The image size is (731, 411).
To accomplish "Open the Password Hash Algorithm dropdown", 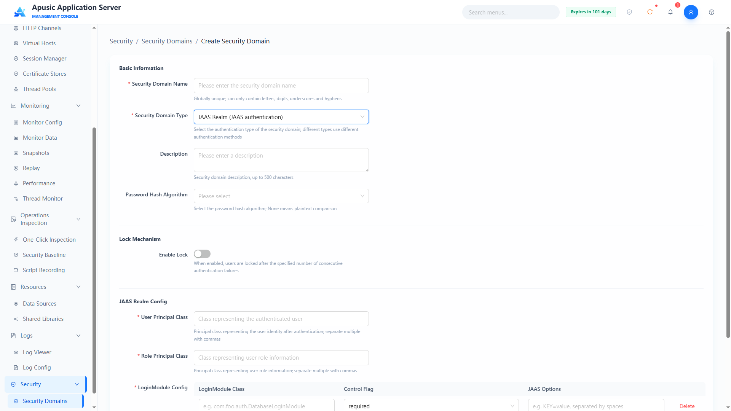I will pos(281,196).
